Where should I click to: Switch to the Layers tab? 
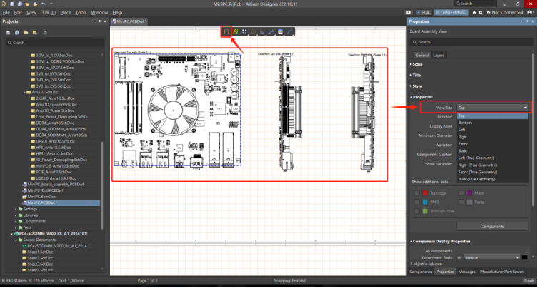click(x=439, y=55)
